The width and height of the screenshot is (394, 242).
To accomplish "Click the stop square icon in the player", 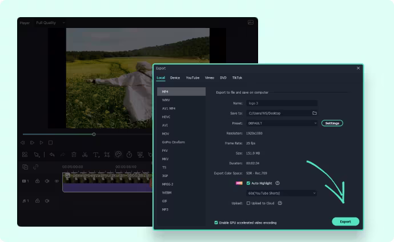I will pyautogui.click(x=50, y=143).
